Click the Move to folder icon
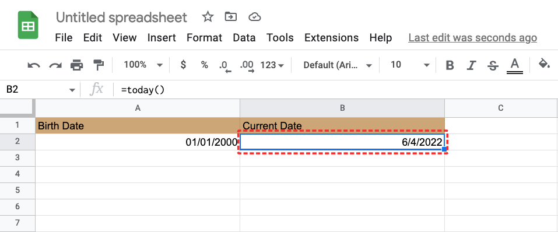558x232 pixels. (231, 16)
